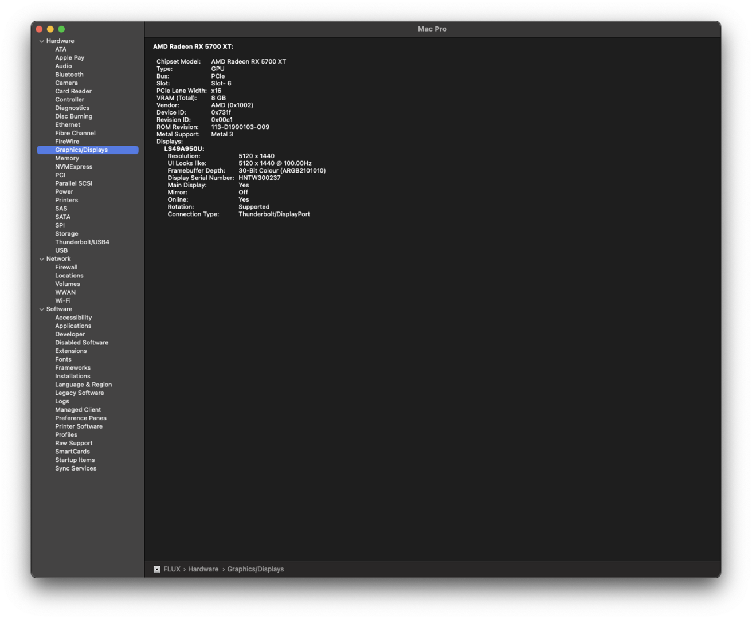752x619 pixels.
Task: Show Wi-Fi information
Action: point(63,301)
